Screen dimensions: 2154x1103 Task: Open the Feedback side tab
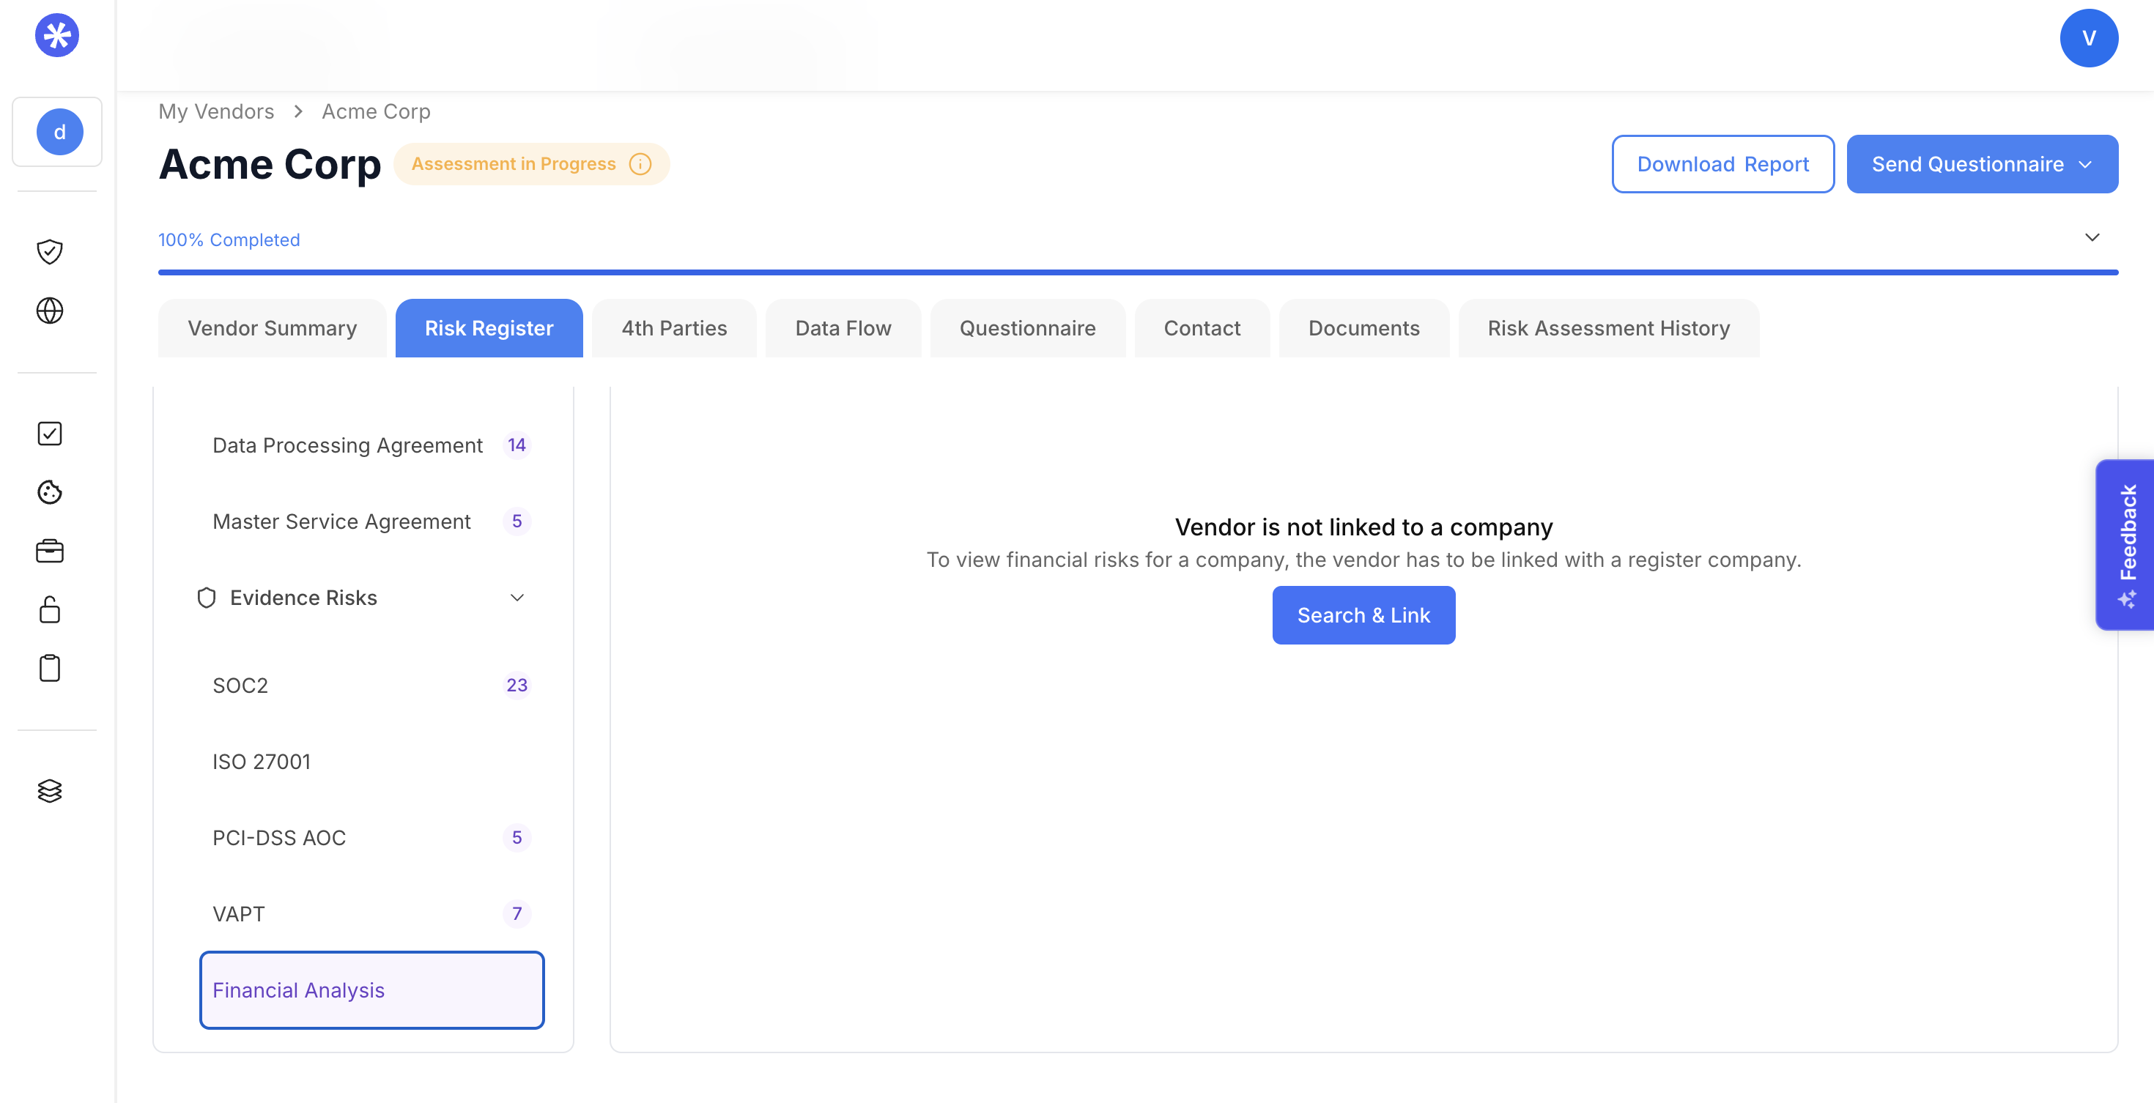click(x=2126, y=545)
